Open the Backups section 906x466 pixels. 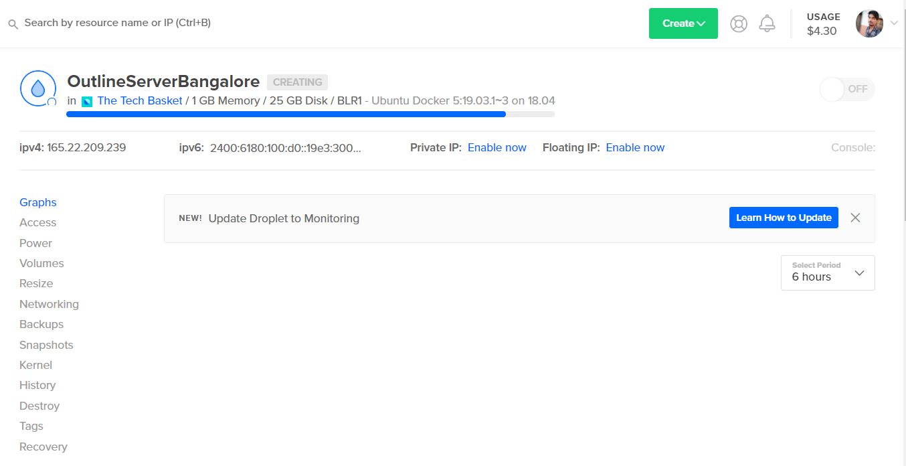41,324
